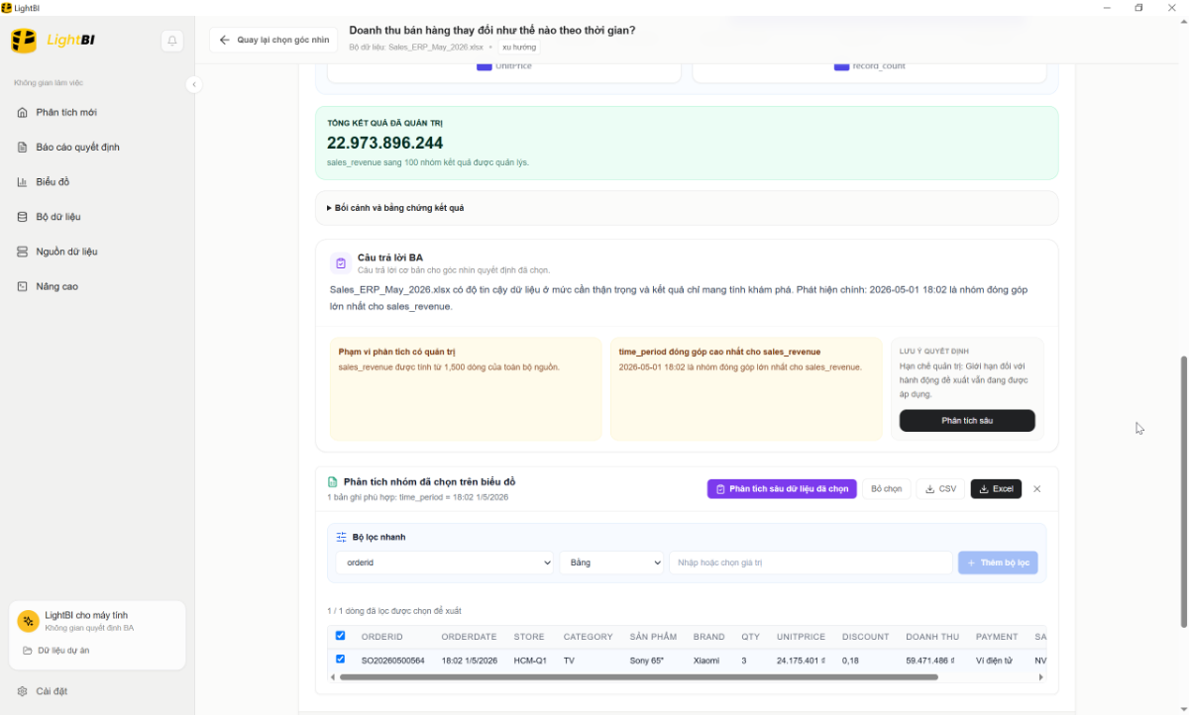Click the Phân tích sâu black button
This screenshot has width=1189, height=715.
967,421
